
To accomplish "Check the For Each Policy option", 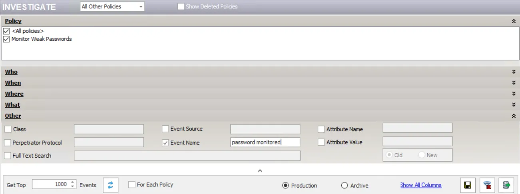I will [132, 185].
